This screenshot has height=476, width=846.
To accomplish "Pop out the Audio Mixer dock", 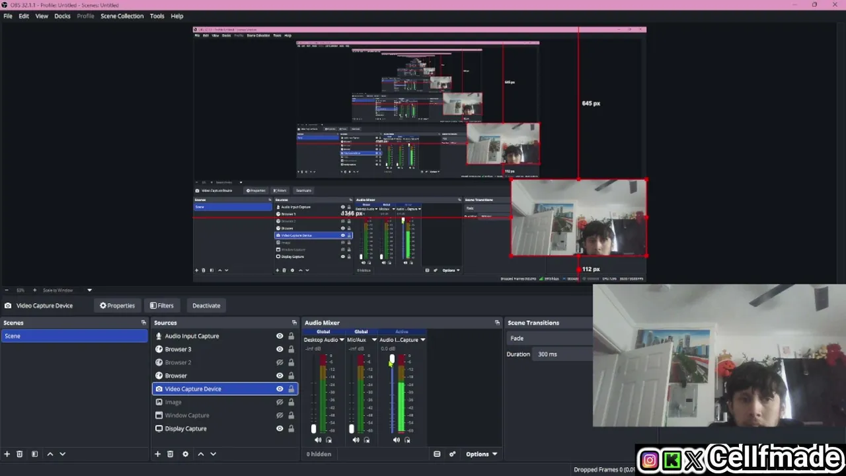I will [497, 323].
